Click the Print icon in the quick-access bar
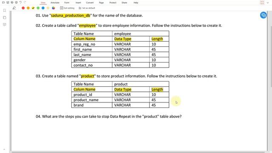 tap(16, 3)
